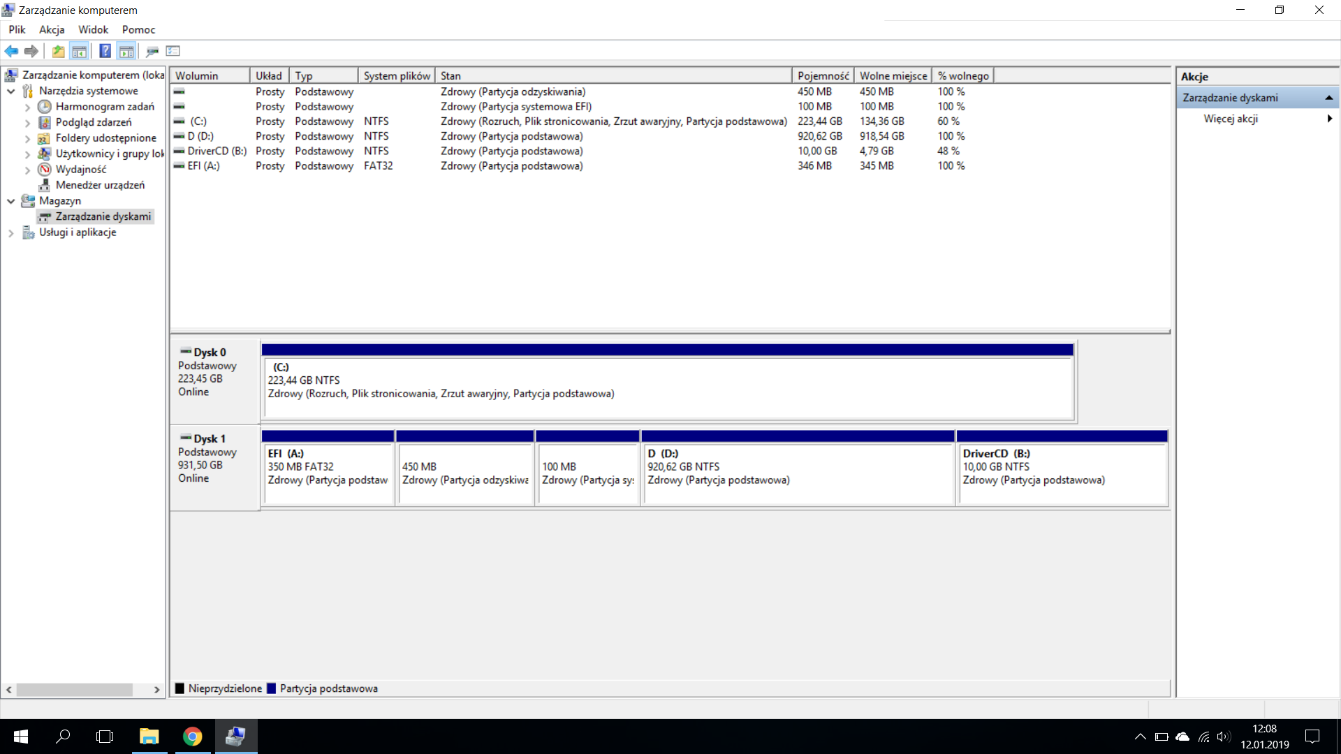Click the Menedżer urządzeń icon
This screenshot has width=1341, height=754.
click(x=44, y=185)
